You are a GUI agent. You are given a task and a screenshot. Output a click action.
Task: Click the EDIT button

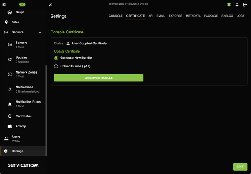tap(240, 167)
